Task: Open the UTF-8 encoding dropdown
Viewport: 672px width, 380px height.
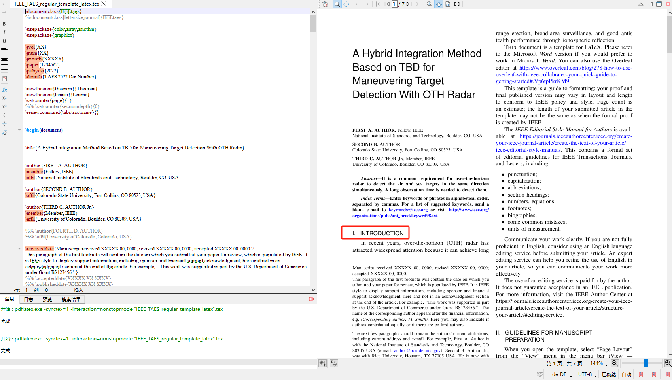Action: (587, 374)
